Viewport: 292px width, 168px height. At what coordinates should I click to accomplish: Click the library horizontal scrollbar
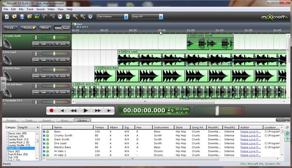click(x=132, y=159)
